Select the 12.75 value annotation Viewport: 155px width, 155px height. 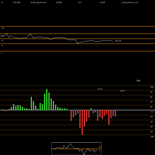point(100,89)
